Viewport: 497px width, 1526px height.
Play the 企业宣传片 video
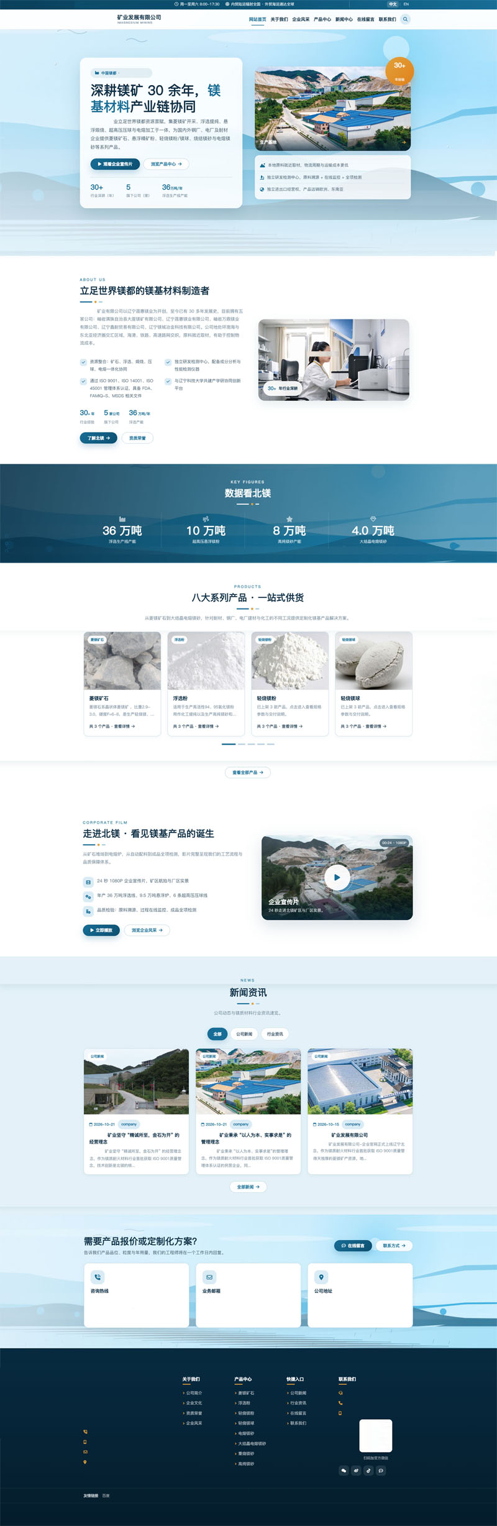click(337, 878)
